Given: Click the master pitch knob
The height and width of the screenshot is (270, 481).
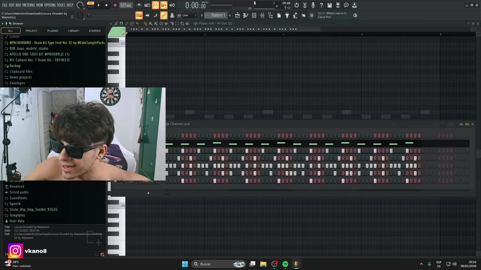Looking at the screenshot, I should pyautogui.click(x=80, y=15).
